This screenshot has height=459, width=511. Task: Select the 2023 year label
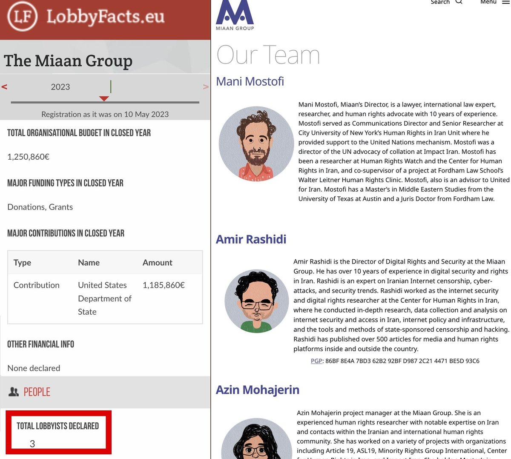coord(60,87)
